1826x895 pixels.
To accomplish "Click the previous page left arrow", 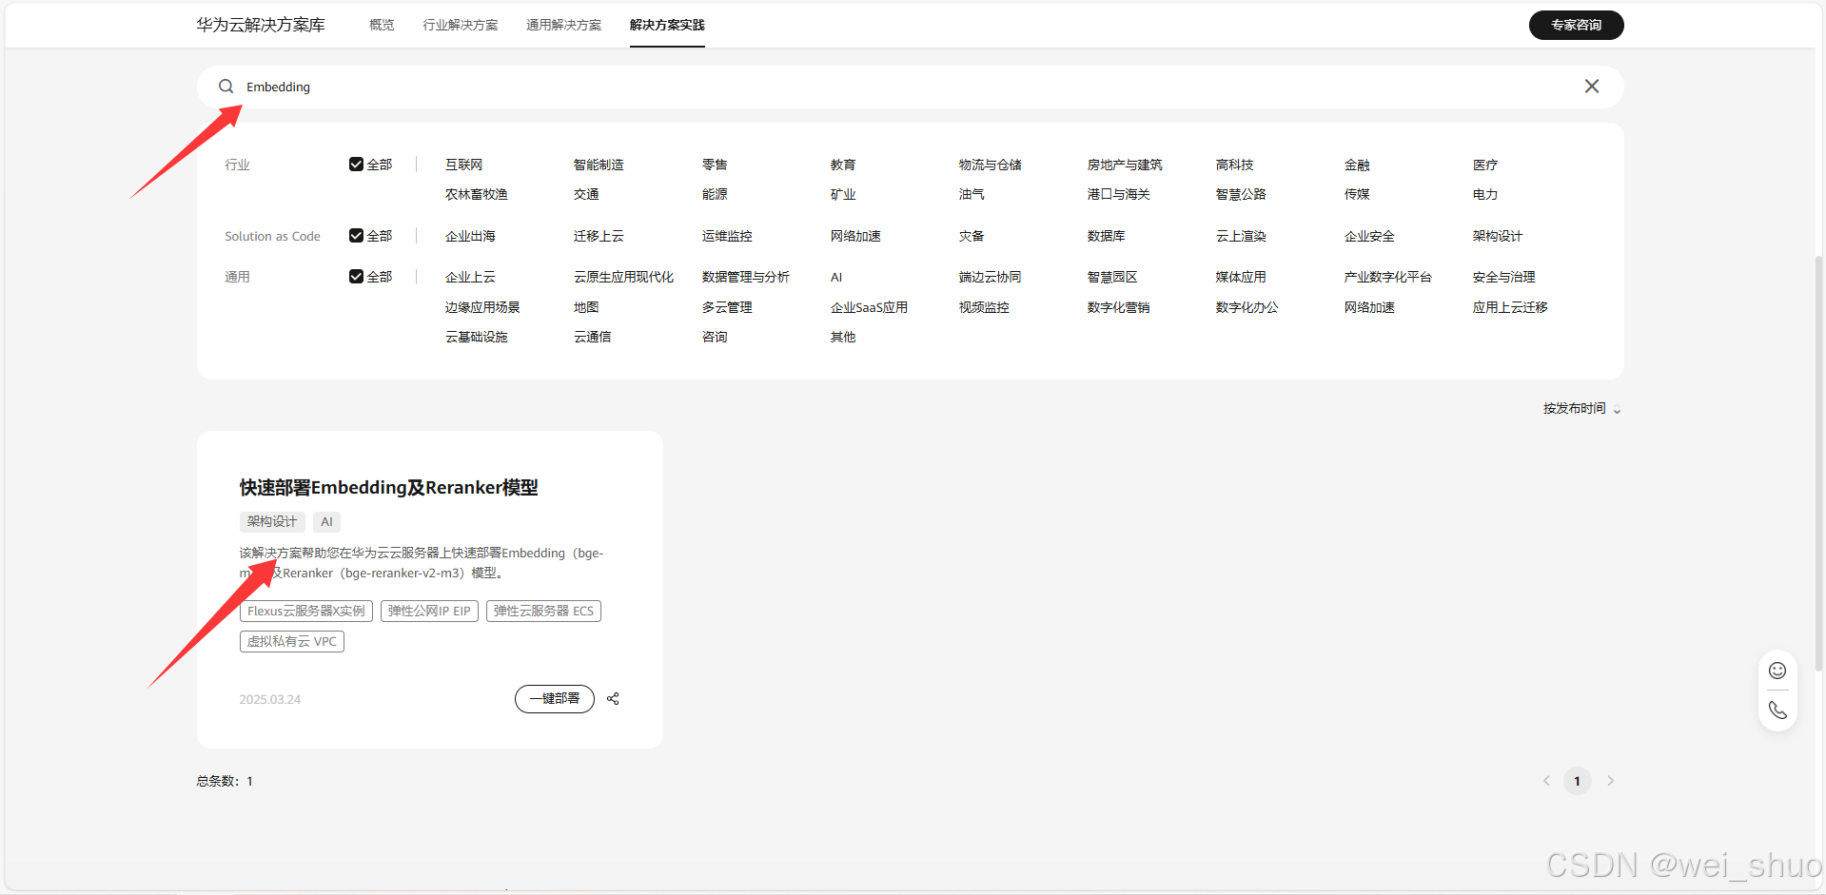I will click(1545, 780).
